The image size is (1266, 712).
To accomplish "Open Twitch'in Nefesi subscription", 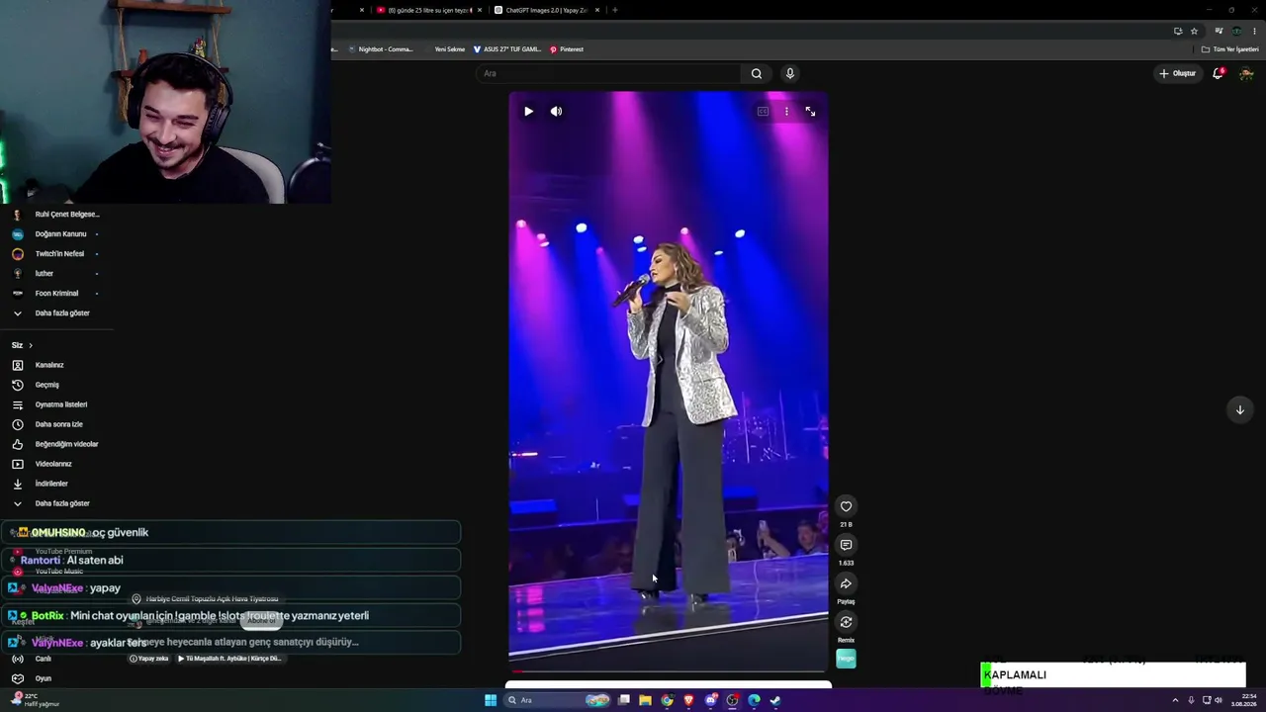I will (x=57, y=254).
